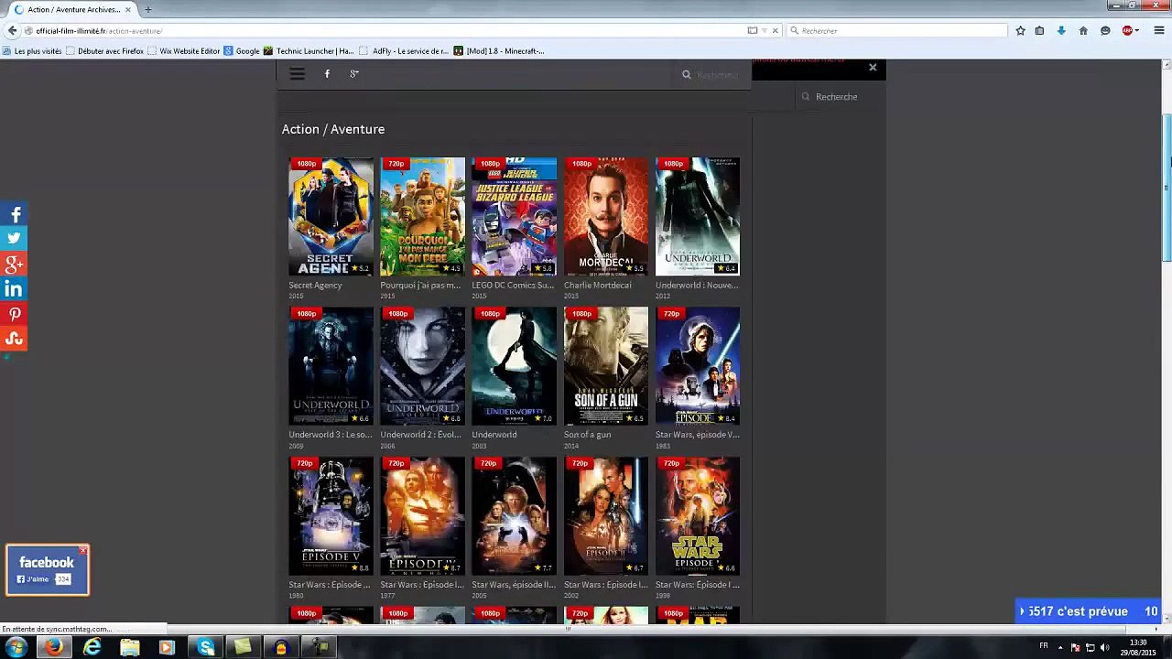Open File Explorer folder in taskbar
Viewport: 1172px width, 659px height.
[130, 647]
